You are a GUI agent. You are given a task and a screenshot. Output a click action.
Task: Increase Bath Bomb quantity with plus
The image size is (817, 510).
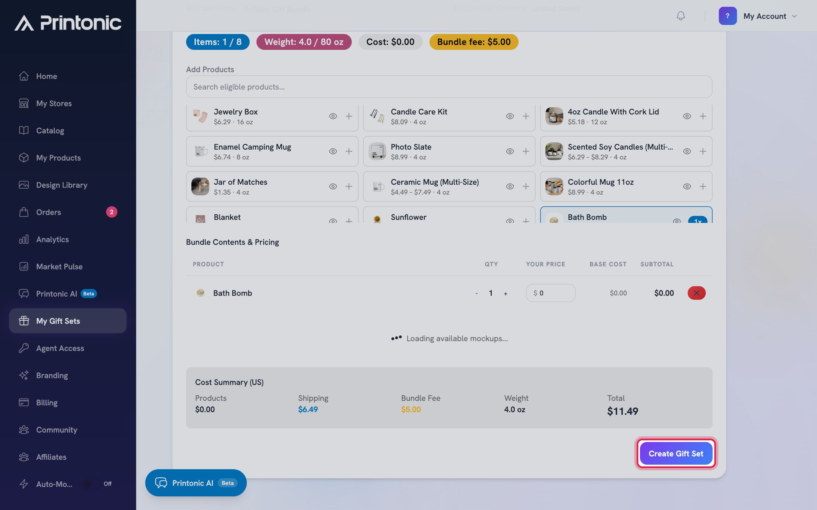pos(505,294)
